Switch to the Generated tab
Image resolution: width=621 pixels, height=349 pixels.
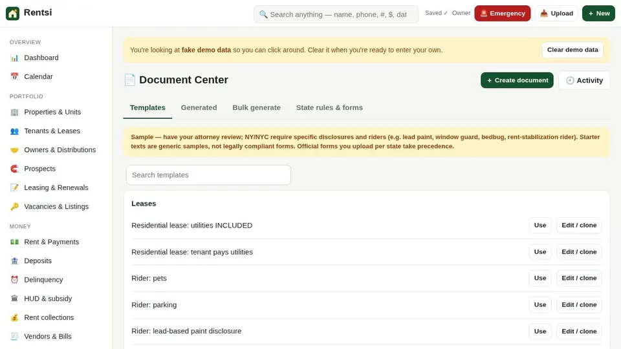[199, 108]
